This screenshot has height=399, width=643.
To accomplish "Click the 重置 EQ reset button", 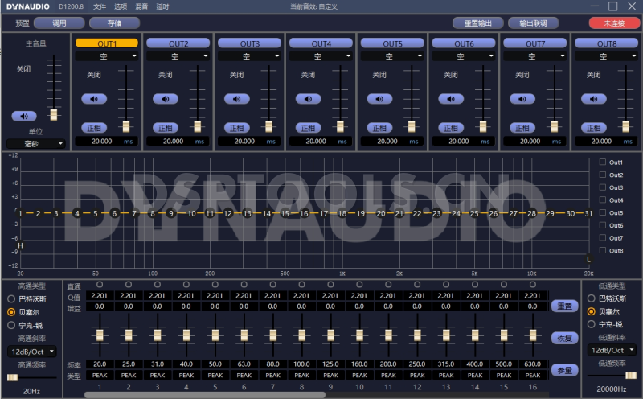I will coord(565,306).
